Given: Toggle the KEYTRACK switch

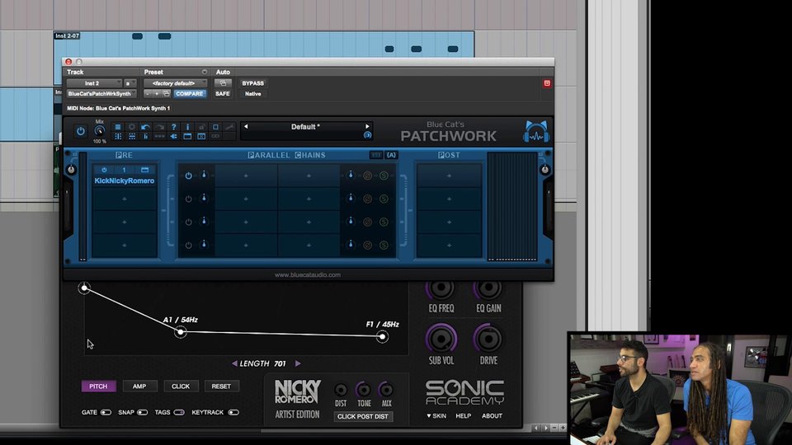Looking at the screenshot, I should coord(233,412).
